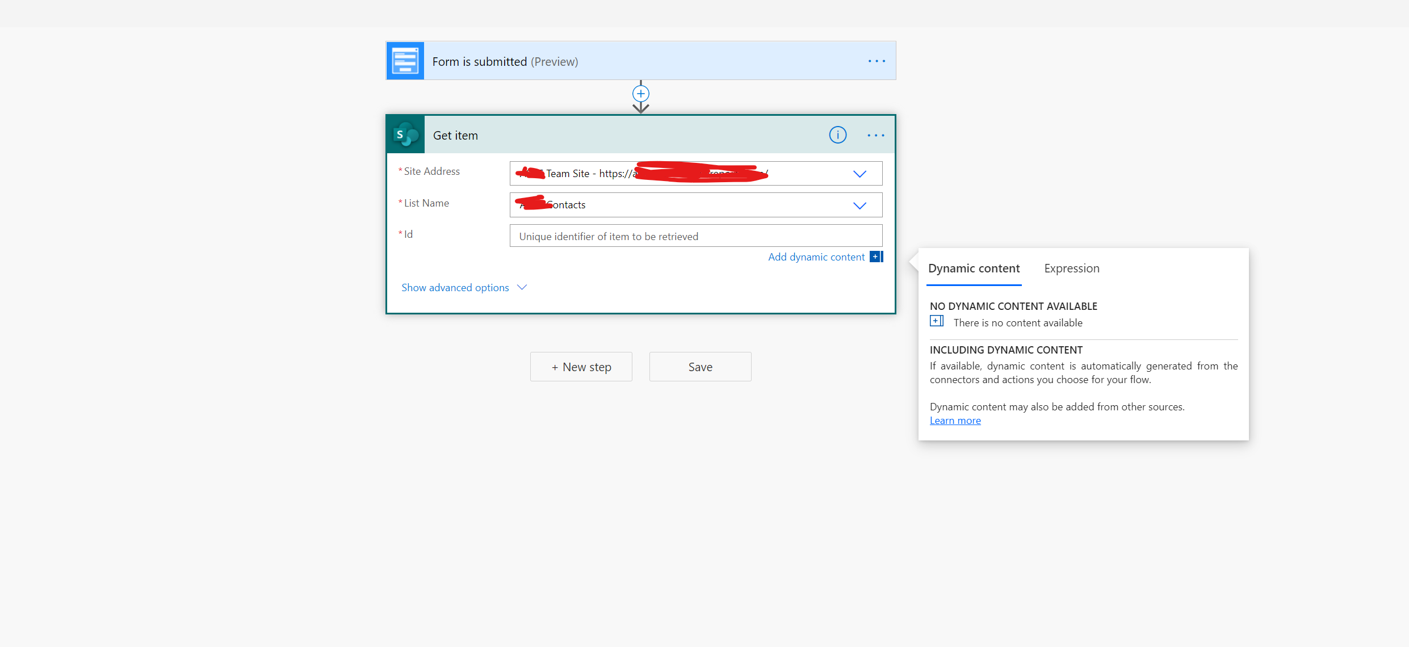This screenshot has width=1409, height=647.
Task: Select the Dynamic content tab
Action: point(974,268)
